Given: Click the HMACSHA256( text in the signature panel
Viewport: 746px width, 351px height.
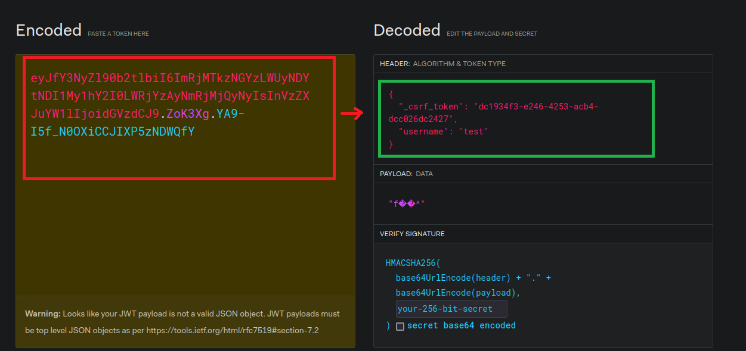Looking at the screenshot, I should point(413,263).
